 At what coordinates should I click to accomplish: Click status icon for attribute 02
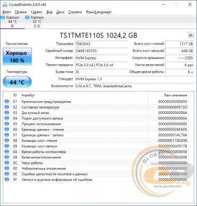point(7,107)
